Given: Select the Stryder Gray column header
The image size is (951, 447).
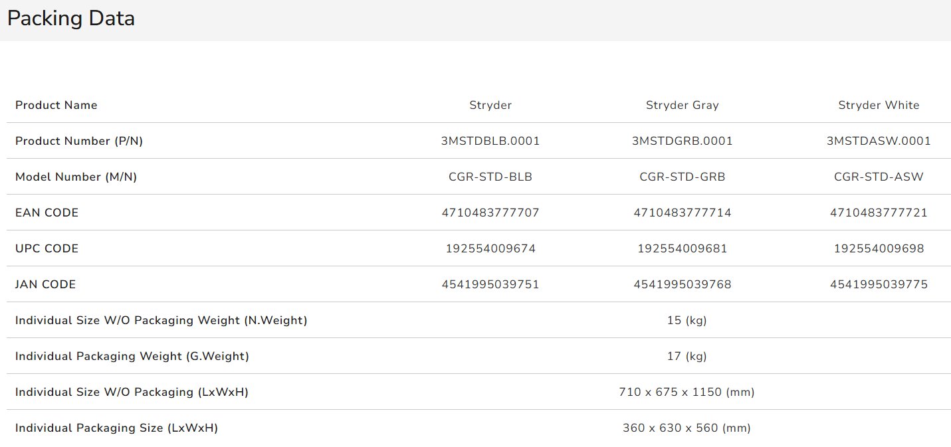Looking at the screenshot, I should pos(682,105).
